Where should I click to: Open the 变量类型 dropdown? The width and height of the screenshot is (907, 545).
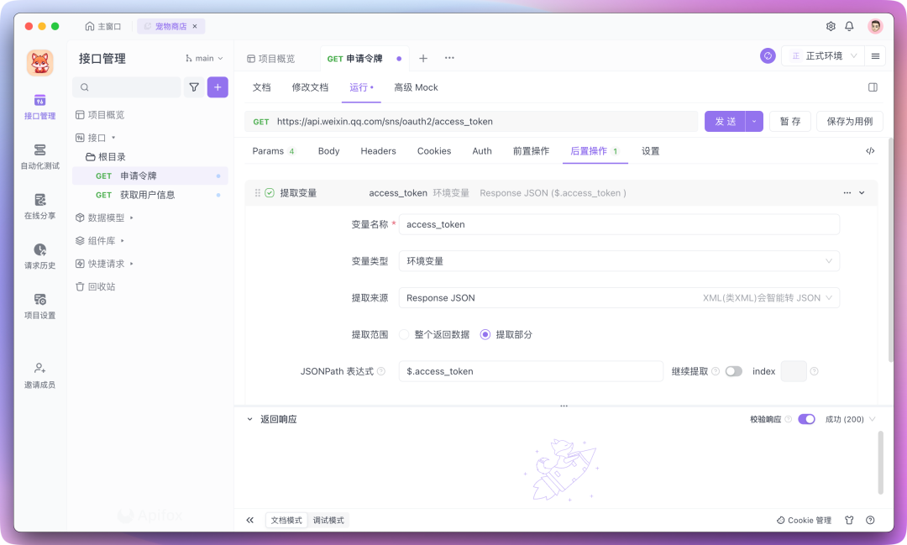(x=619, y=261)
